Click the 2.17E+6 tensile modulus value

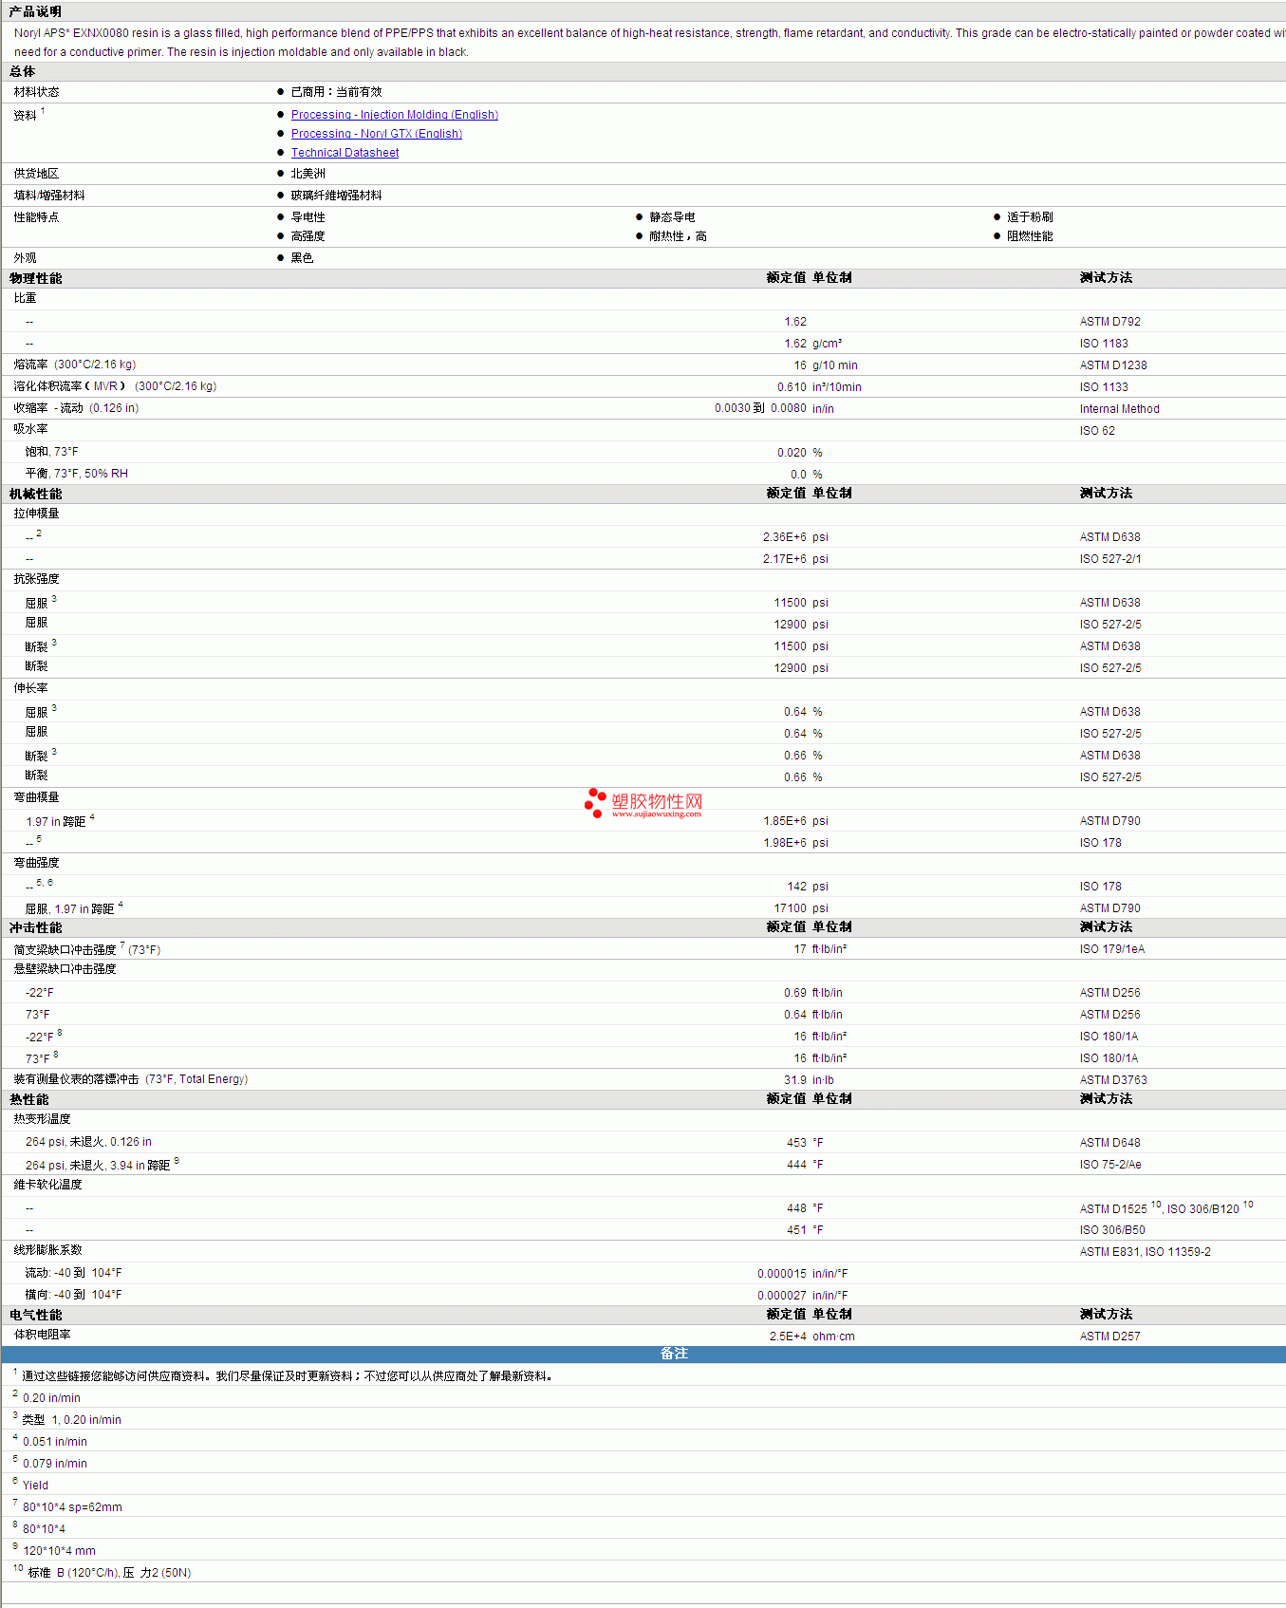point(784,559)
